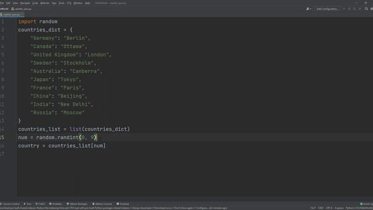
Task: Open the Help menu
Action: pos(87,3)
